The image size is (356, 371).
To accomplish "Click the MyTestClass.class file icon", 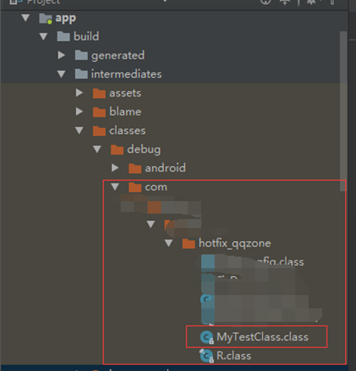I will click(207, 337).
